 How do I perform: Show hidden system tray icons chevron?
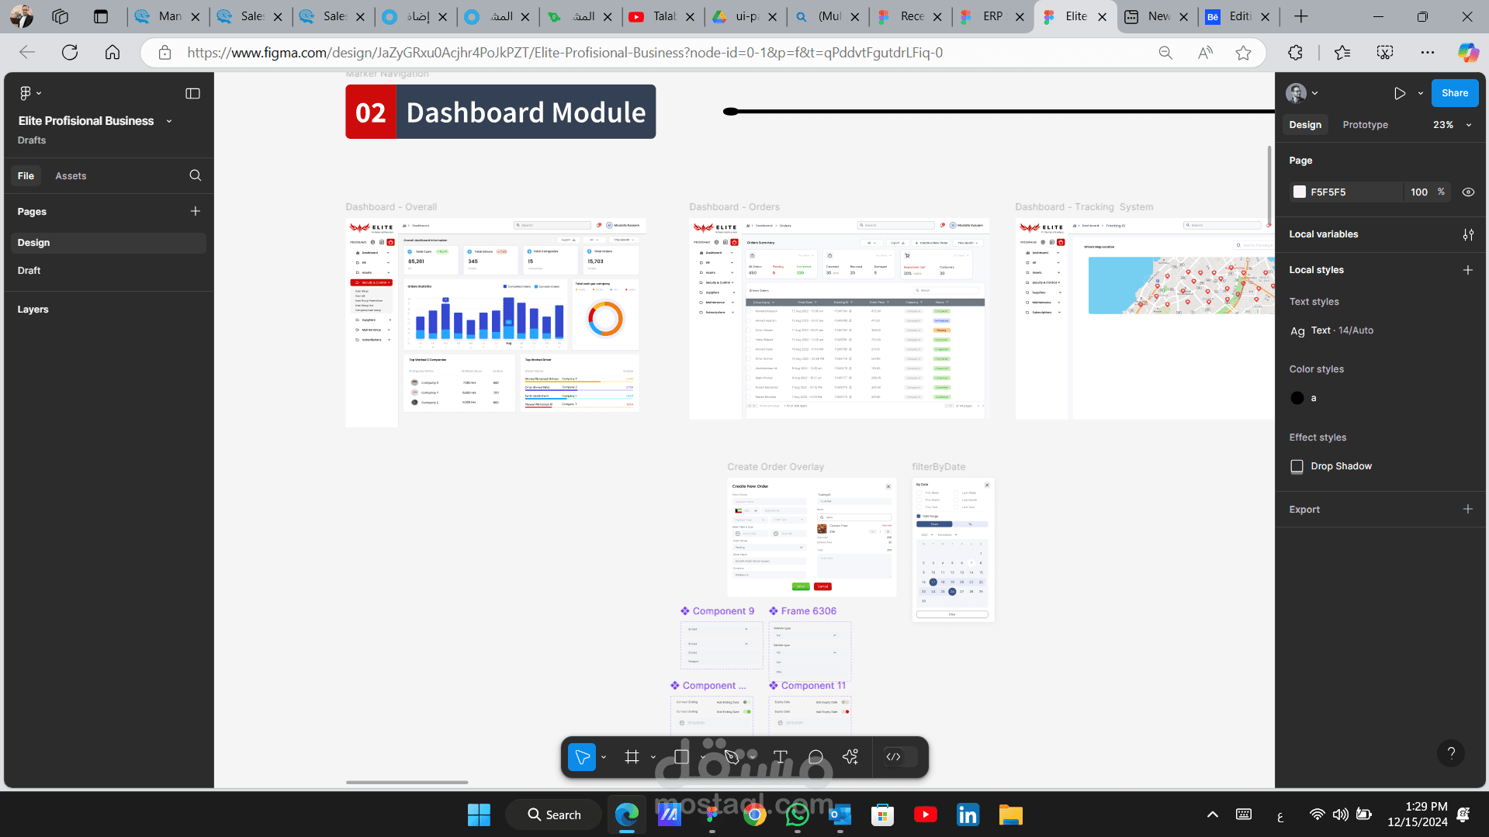pos(1212,815)
